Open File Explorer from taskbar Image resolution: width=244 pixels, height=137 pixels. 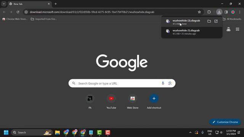click(58, 132)
